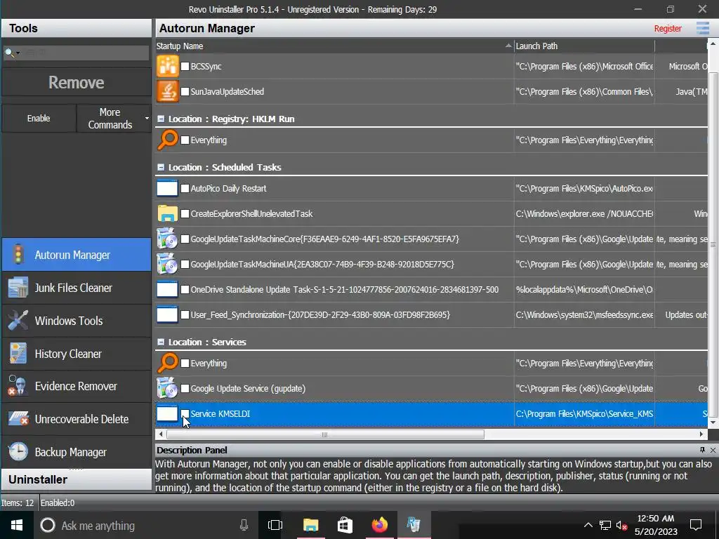This screenshot has height=539, width=719.
Task: Click the horizontal scrollbar right arrow
Action: 701,434
